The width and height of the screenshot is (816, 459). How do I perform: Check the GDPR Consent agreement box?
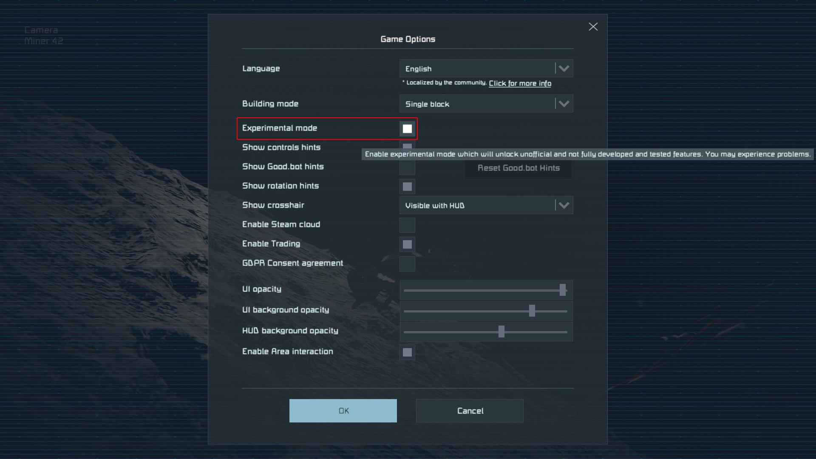[x=407, y=263]
